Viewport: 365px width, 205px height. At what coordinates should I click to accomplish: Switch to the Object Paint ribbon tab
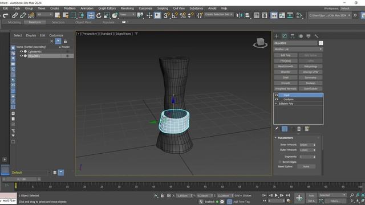(x=83, y=22)
